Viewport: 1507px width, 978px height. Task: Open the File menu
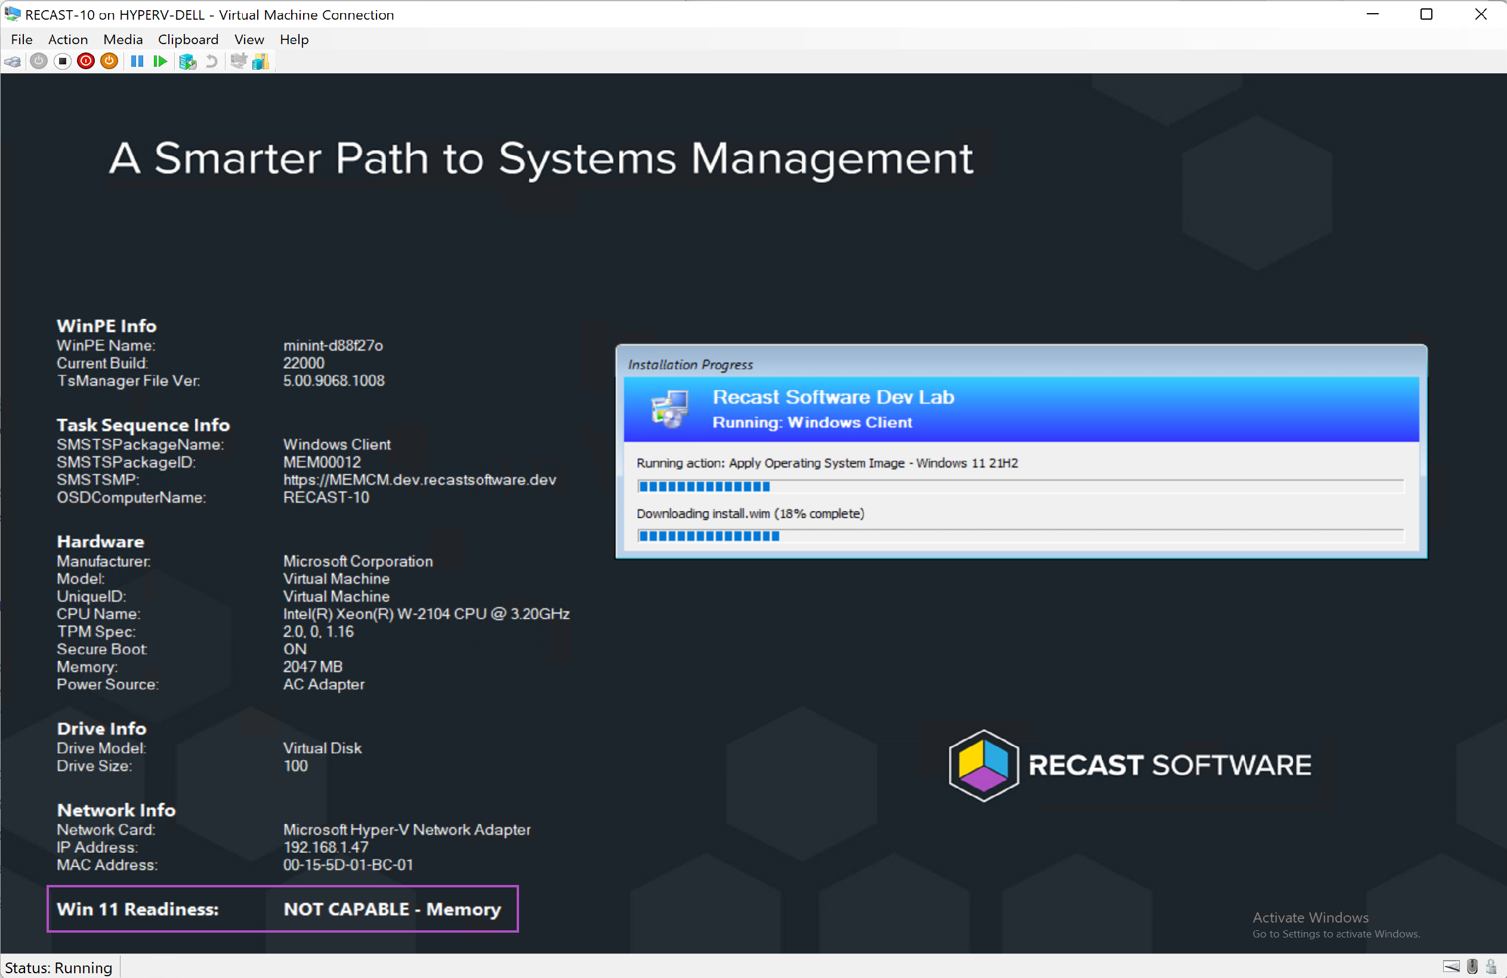(x=21, y=39)
